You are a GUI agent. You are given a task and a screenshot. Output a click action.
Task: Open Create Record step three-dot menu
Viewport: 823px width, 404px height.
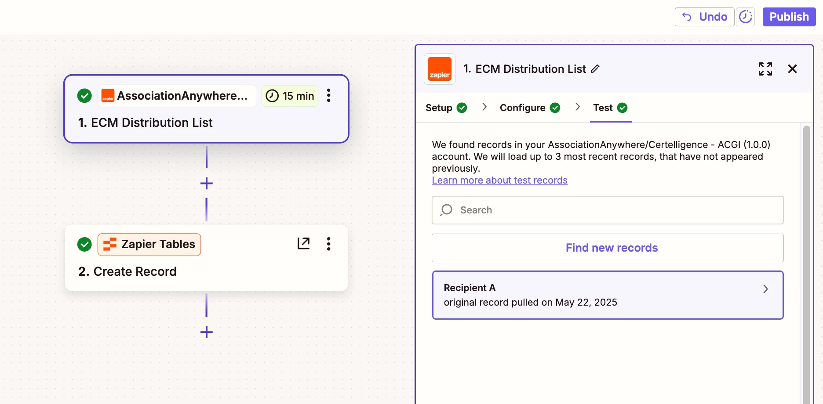(x=328, y=244)
